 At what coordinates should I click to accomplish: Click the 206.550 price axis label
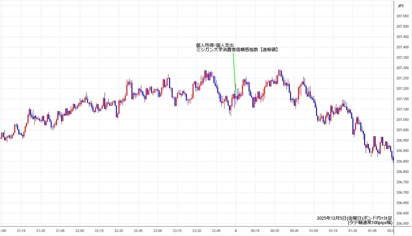point(403,224)
